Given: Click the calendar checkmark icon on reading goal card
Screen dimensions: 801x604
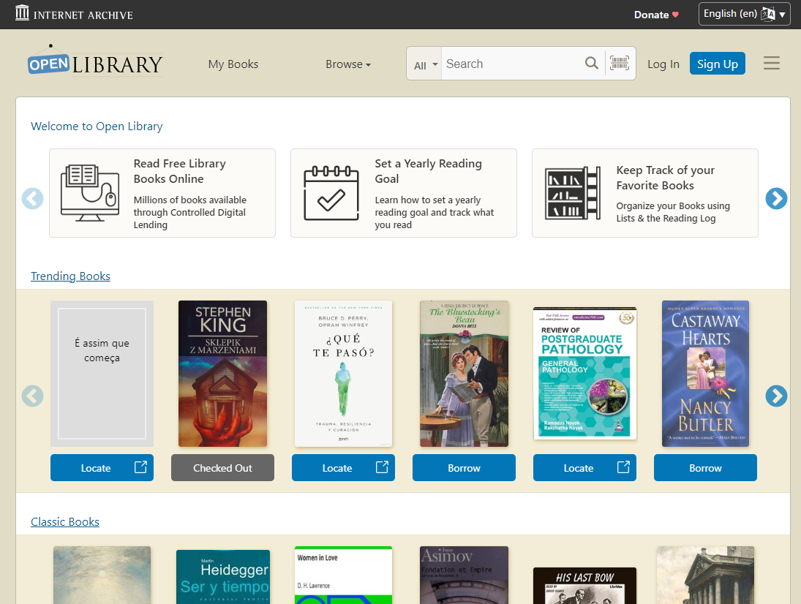Looking at the screenshot, I should [331, 193].
